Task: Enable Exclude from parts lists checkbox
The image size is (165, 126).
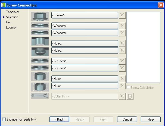Action: coord(4,119)
